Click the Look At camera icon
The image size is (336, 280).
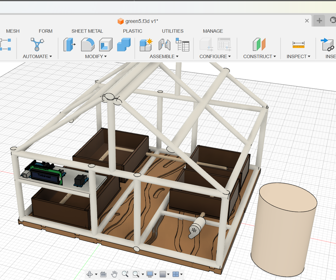coord(103,274)
